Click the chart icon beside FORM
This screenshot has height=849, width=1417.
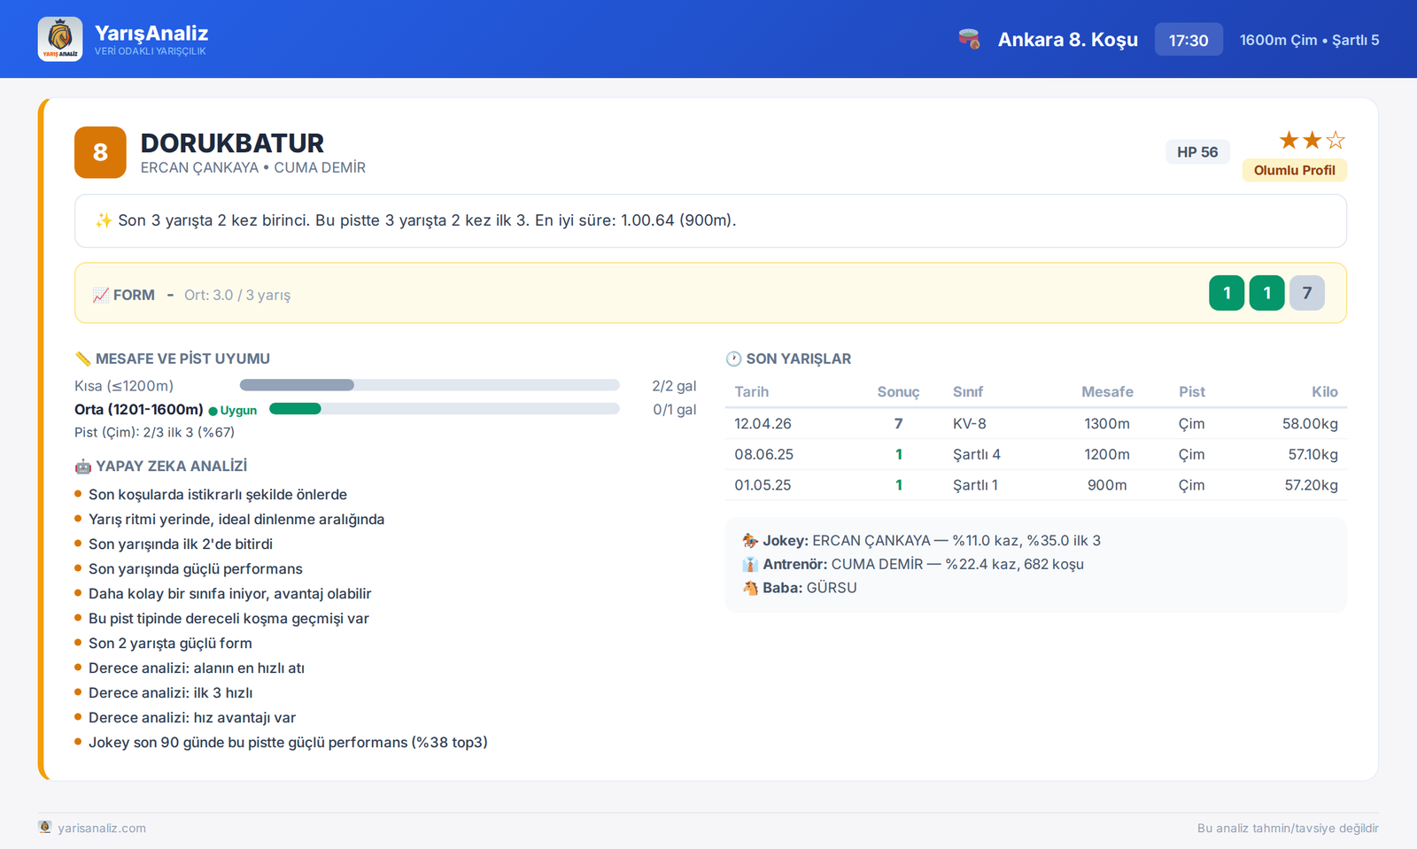pos(101,295)
